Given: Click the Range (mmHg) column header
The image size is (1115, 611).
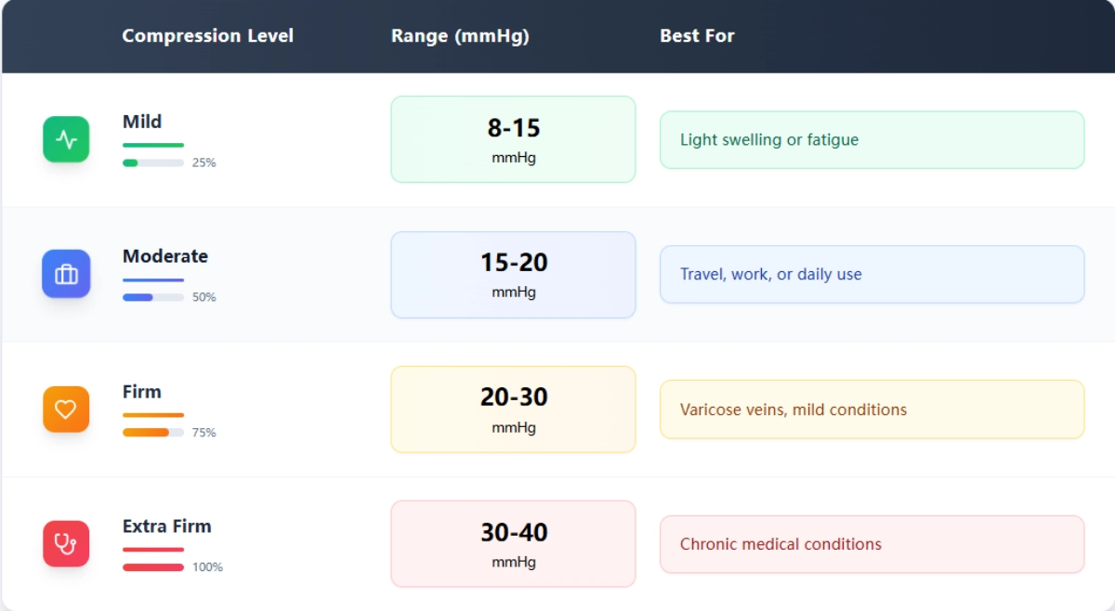Looking at the screenshot, I should coord(460,36).
